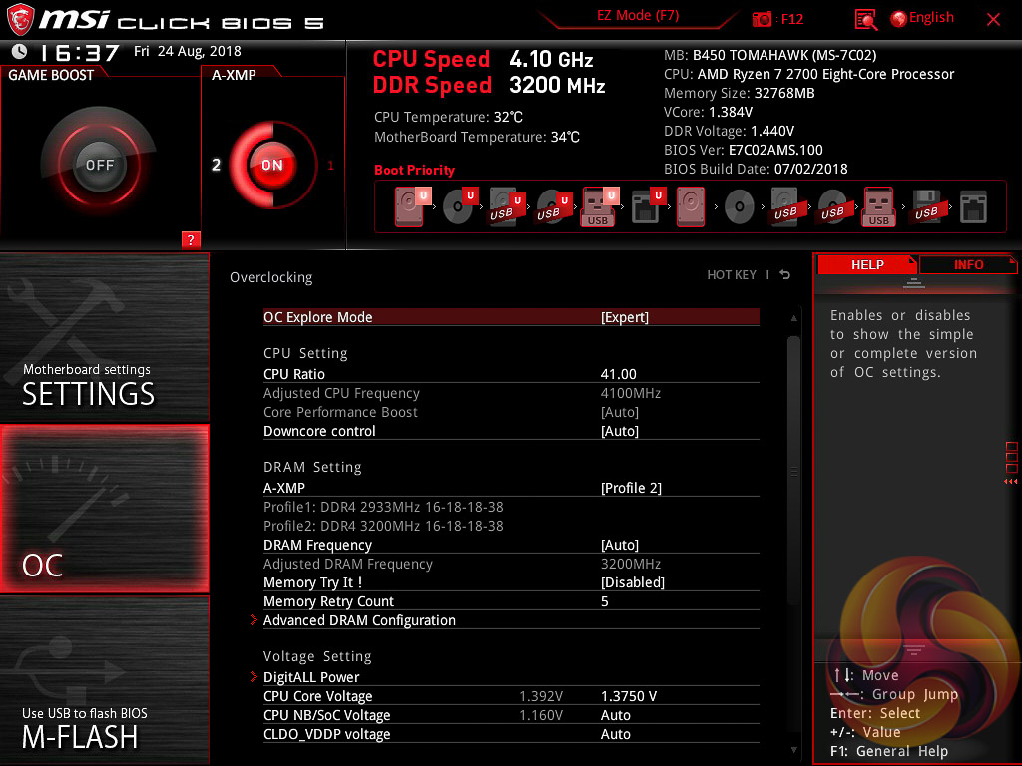Click the help panel top collapse handle
Viewport: 1022px width, 766px height.
point(914,282)
